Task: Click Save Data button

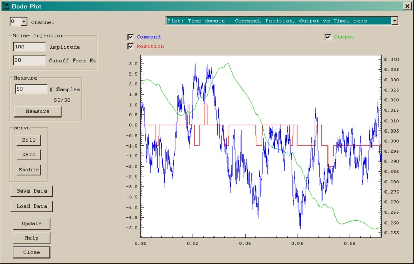Action: (32, 191)
